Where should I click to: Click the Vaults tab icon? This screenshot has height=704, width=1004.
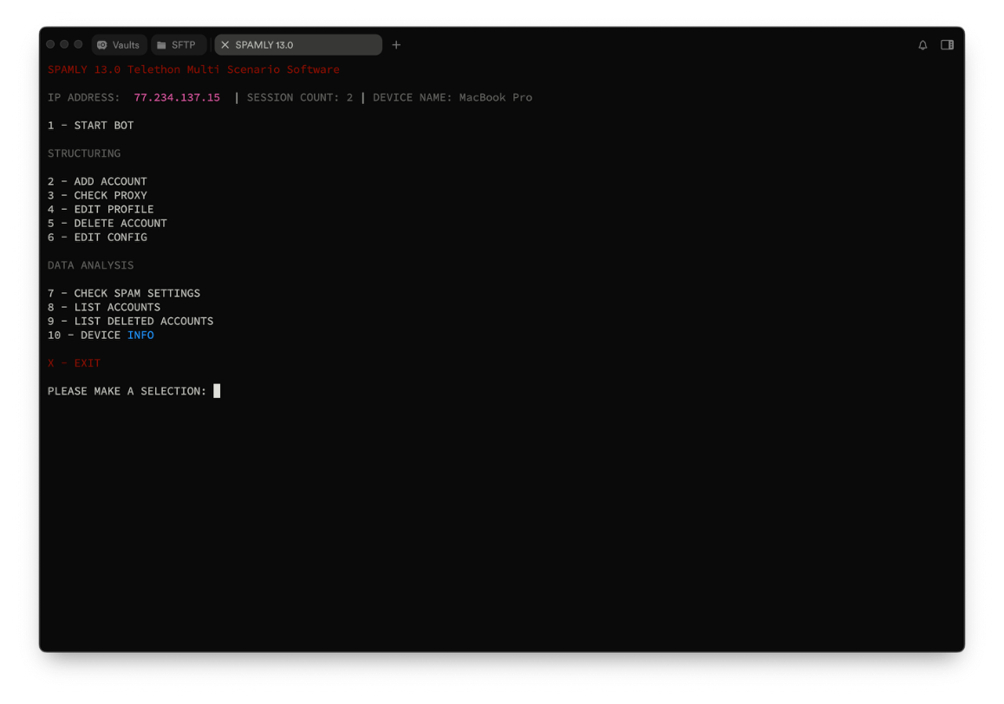tap(101, 45)
